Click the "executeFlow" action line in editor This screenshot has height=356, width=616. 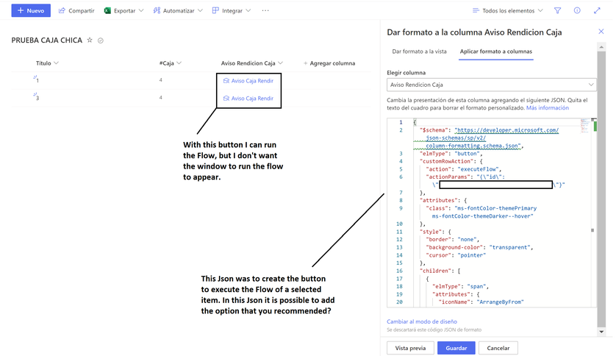point(464,169)
